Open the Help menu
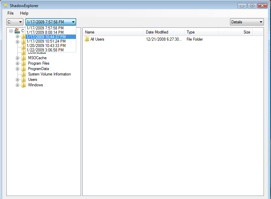Image resolution: width=271 pixels, height=199 pixels. coord(24,13)
